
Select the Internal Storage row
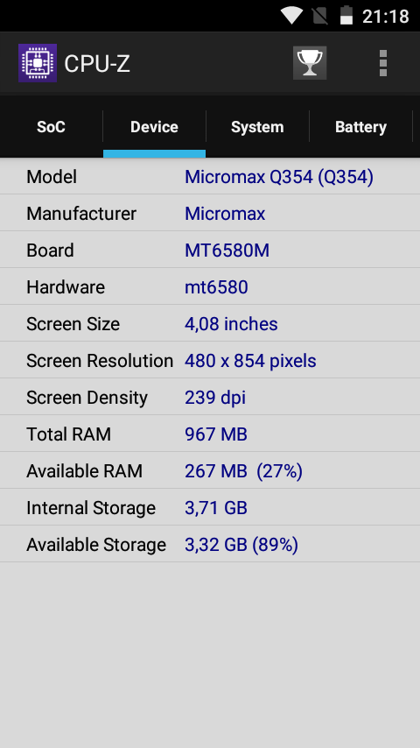pyautogui.click(x=210, y=508)
